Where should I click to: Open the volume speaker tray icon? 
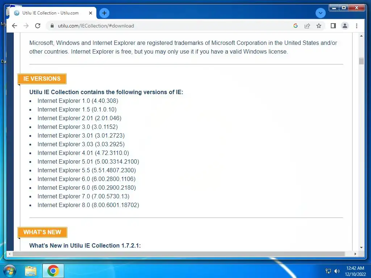pos(337,271)
